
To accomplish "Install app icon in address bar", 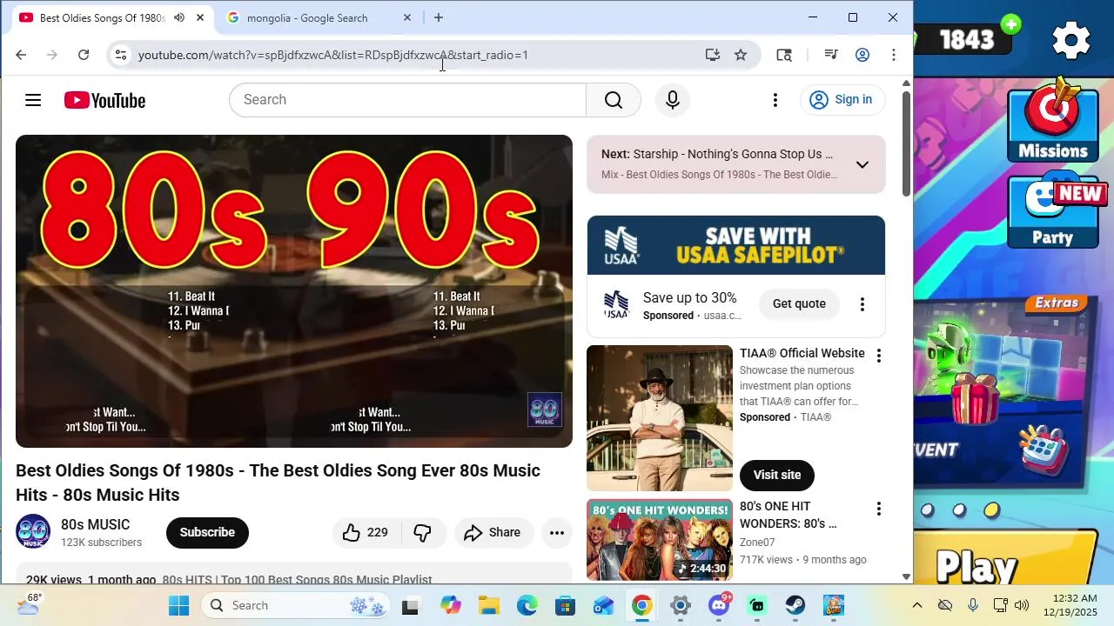I will click(x=713, y=55).
